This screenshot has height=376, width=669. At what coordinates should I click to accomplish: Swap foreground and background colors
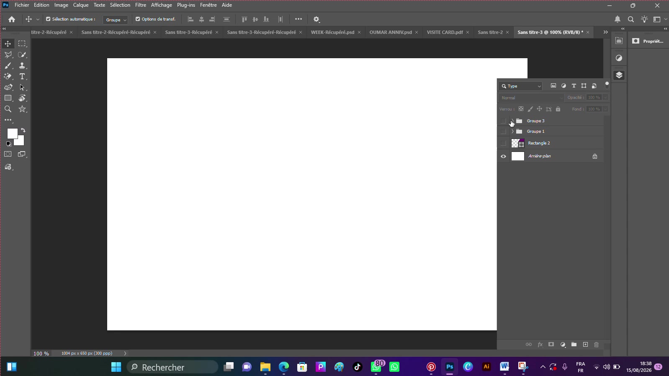click(23, 130)
